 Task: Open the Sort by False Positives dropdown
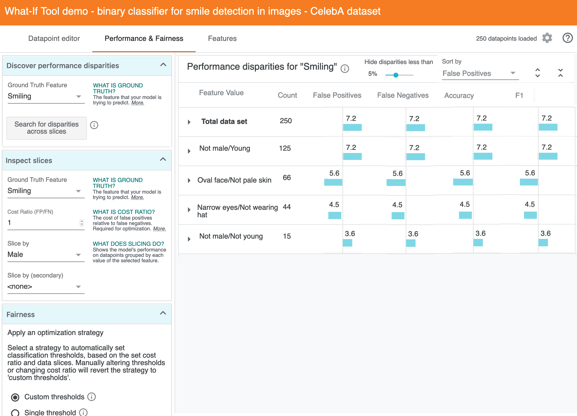(x=480, y=74)
